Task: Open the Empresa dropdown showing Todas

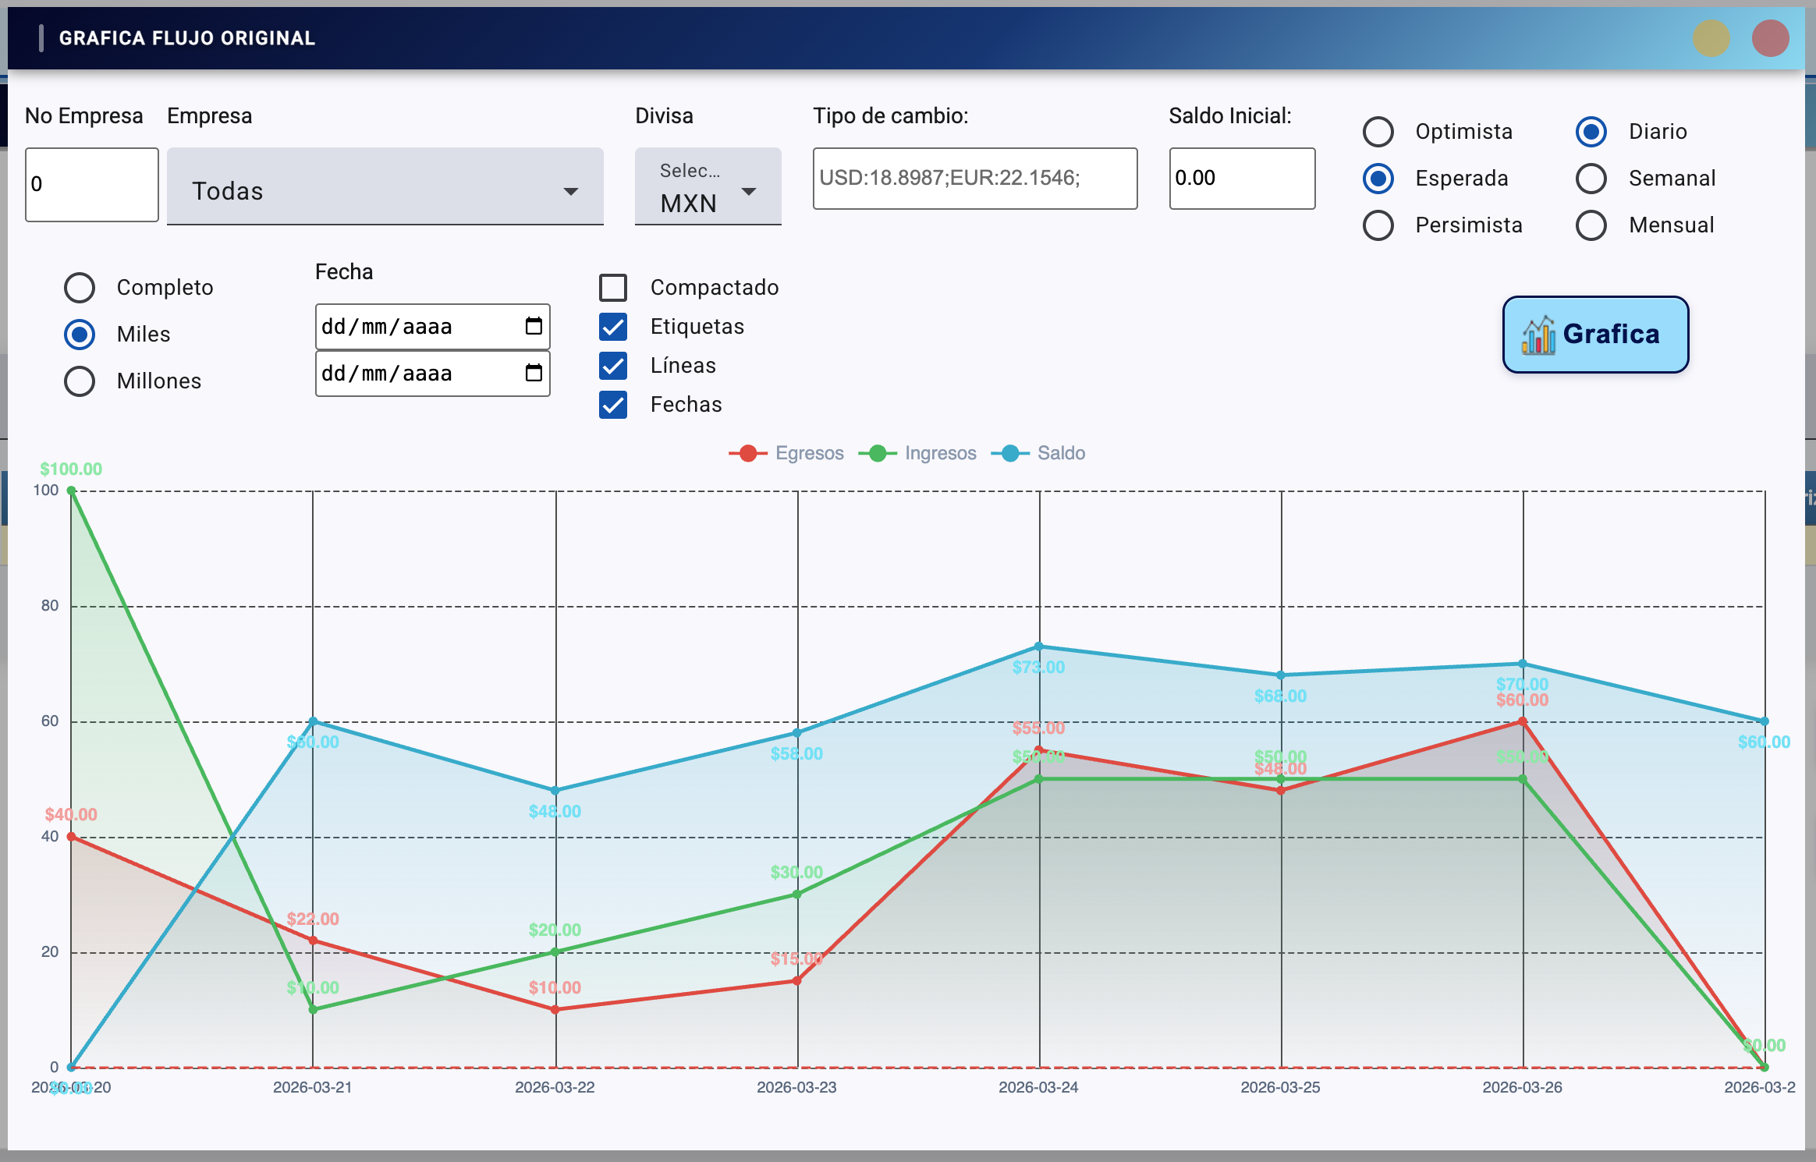Action: 385,187
